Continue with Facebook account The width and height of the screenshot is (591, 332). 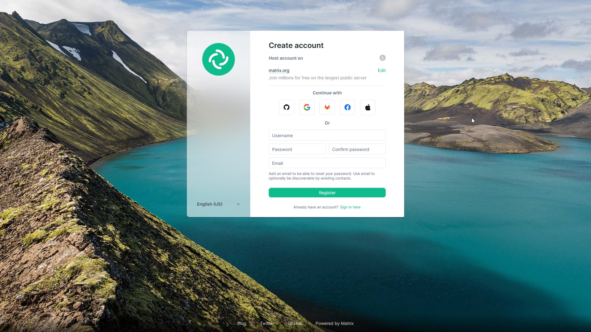pos(348,107)
